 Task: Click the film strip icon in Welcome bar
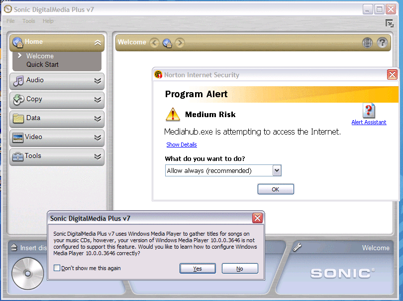click(x=367, y=42)
